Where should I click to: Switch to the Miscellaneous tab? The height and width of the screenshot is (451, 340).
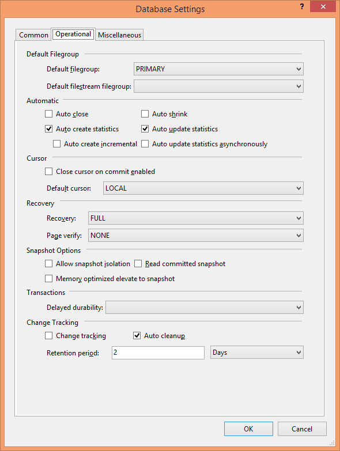[x=119, y=35]
